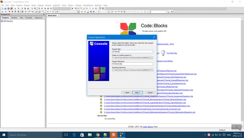Viewport: 244px width, 138px height.
Task: Click the Build gear icon
Action: coord(39,8)
